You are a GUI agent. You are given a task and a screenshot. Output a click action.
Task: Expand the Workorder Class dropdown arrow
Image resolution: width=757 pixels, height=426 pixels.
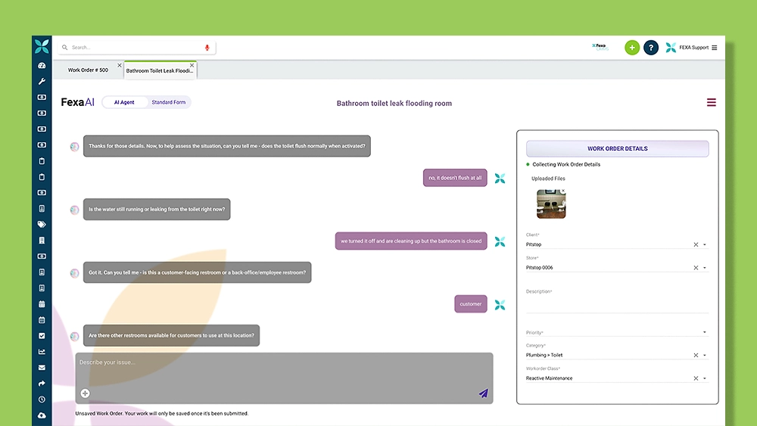coord(704,378)
